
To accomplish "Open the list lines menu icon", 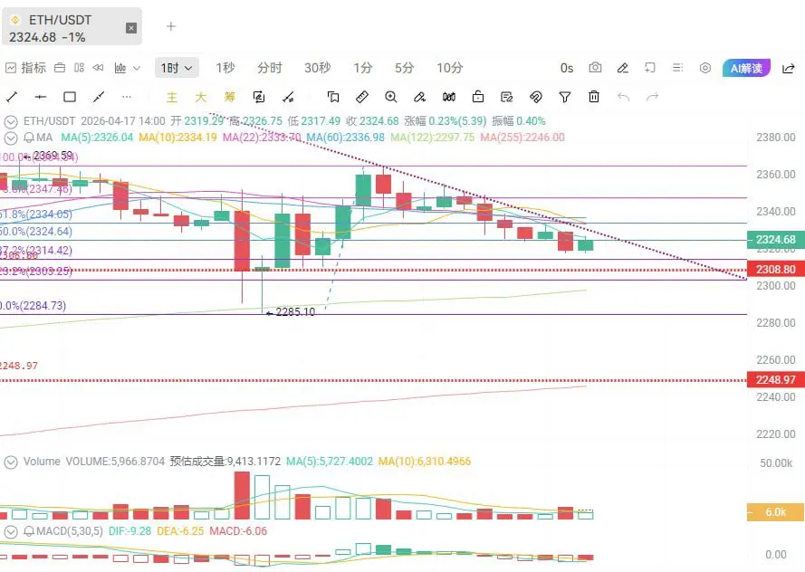I will [677, 68].
